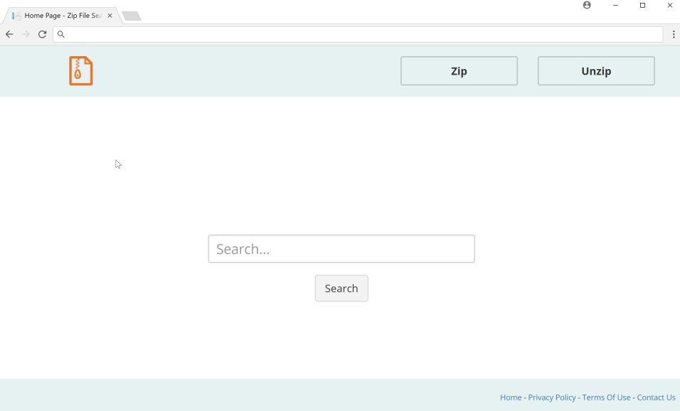Click the favicon on the browser tab
Viewport: 680px width, 411px height.
[16, 15]
